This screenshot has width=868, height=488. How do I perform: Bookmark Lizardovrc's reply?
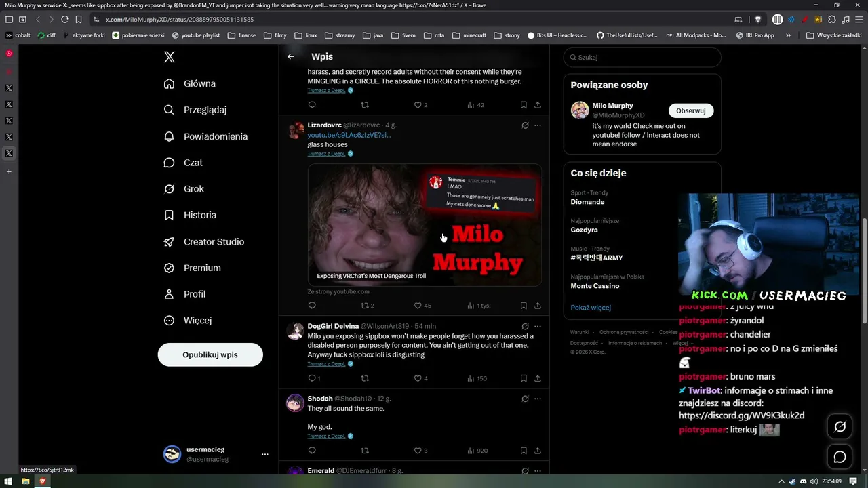524,306
